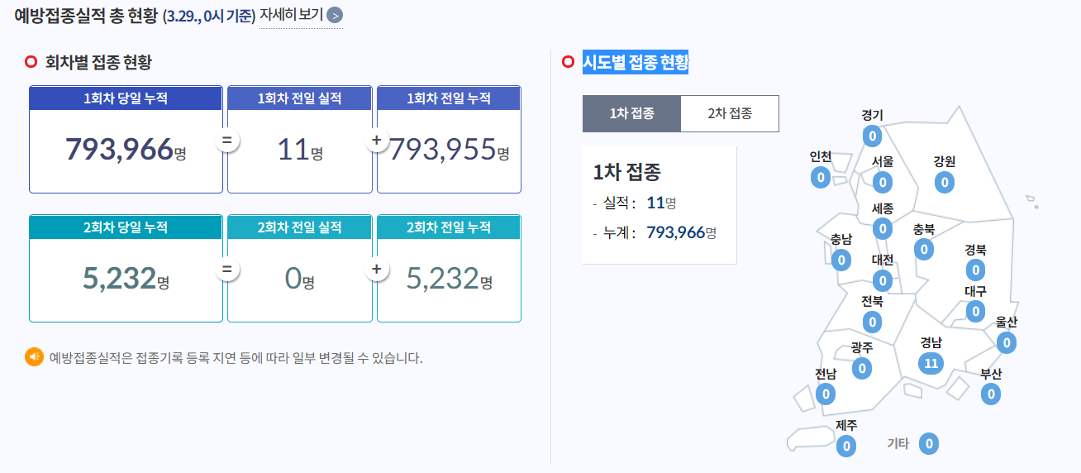The width and height of the screenshot is (1081, 473).
Task: Open the 자세히 보기 link
Action: coord(291,14)
